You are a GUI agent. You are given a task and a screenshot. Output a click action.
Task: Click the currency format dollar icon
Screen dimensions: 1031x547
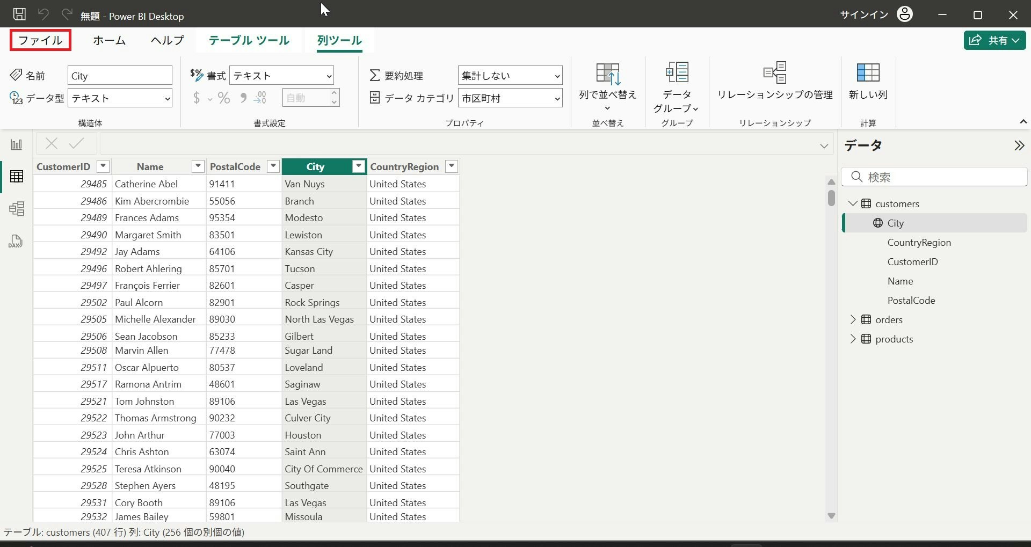coord(197,98)
